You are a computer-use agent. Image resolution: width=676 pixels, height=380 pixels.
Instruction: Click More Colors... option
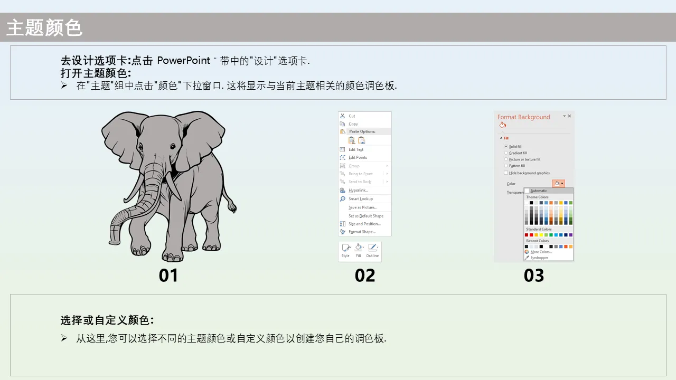pos(541,252)
